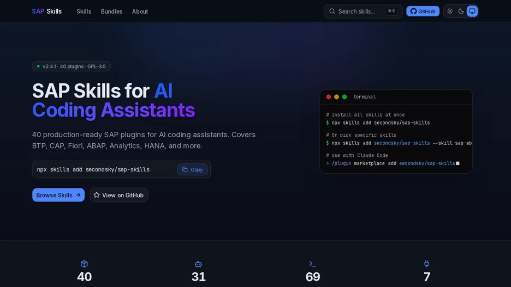Click the package cube icon above 40
This screenshot has width=511, height=287.
point(84,264)
